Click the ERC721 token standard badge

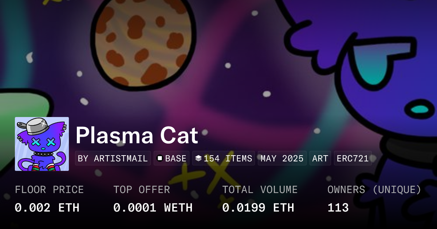[x=353, y=158]
